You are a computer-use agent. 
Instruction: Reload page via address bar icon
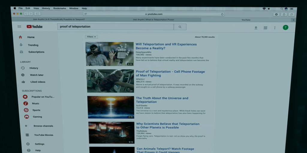pos(222,14)
